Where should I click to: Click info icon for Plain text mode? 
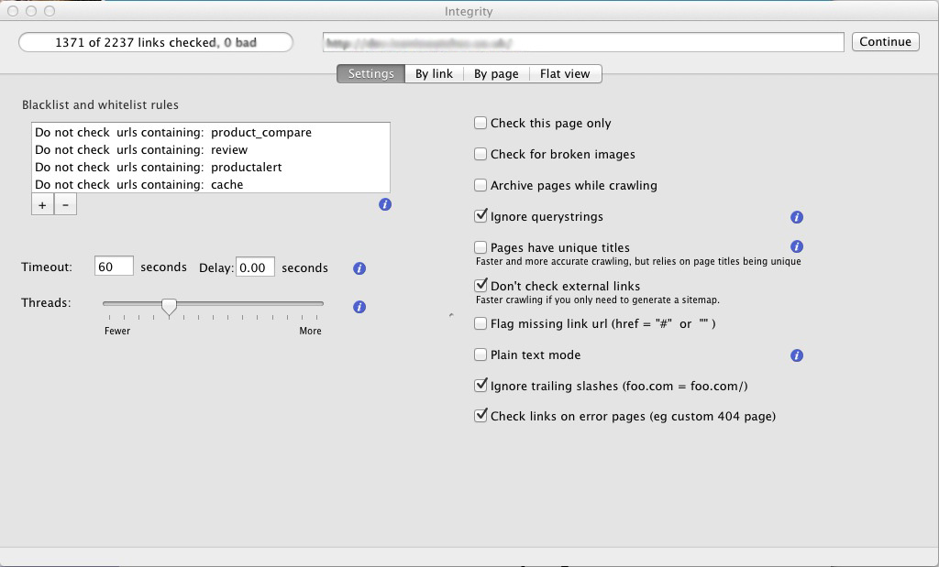tap(797, 355)
